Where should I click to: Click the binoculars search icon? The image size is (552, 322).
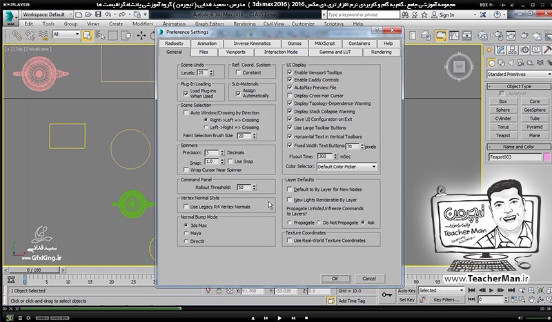coord(405,14)
